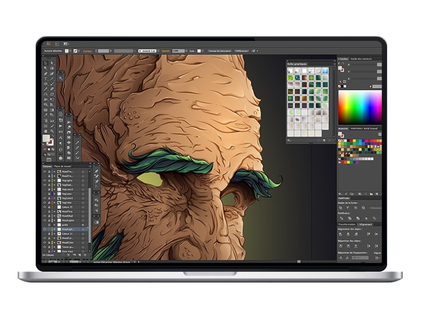Click the Format de document button

(x=219, y=51)
